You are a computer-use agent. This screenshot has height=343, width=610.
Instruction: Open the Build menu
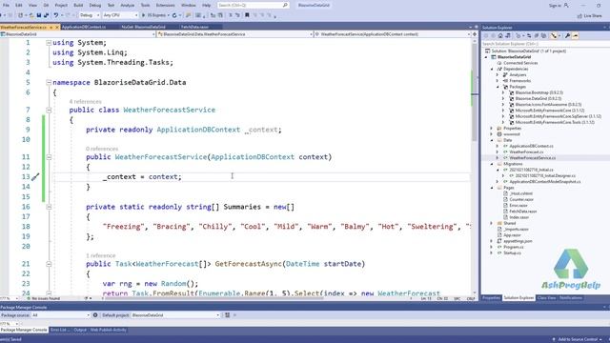78,6
